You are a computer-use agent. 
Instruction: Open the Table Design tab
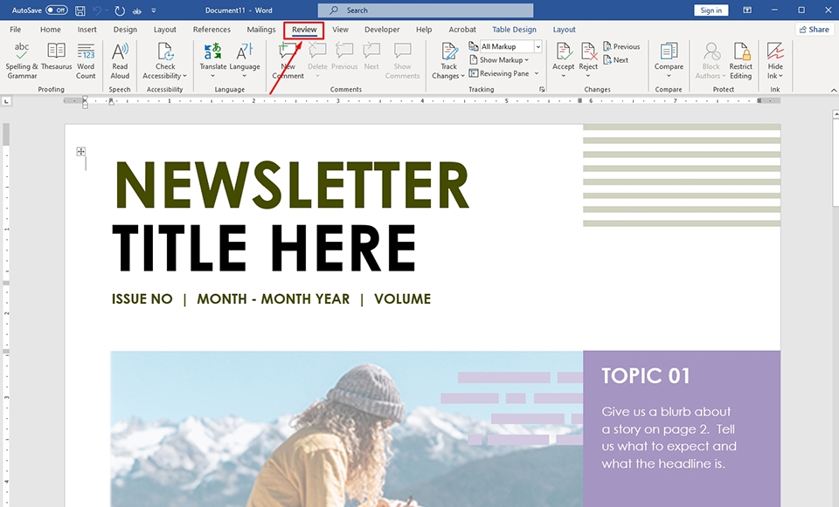tap(514, 30)
